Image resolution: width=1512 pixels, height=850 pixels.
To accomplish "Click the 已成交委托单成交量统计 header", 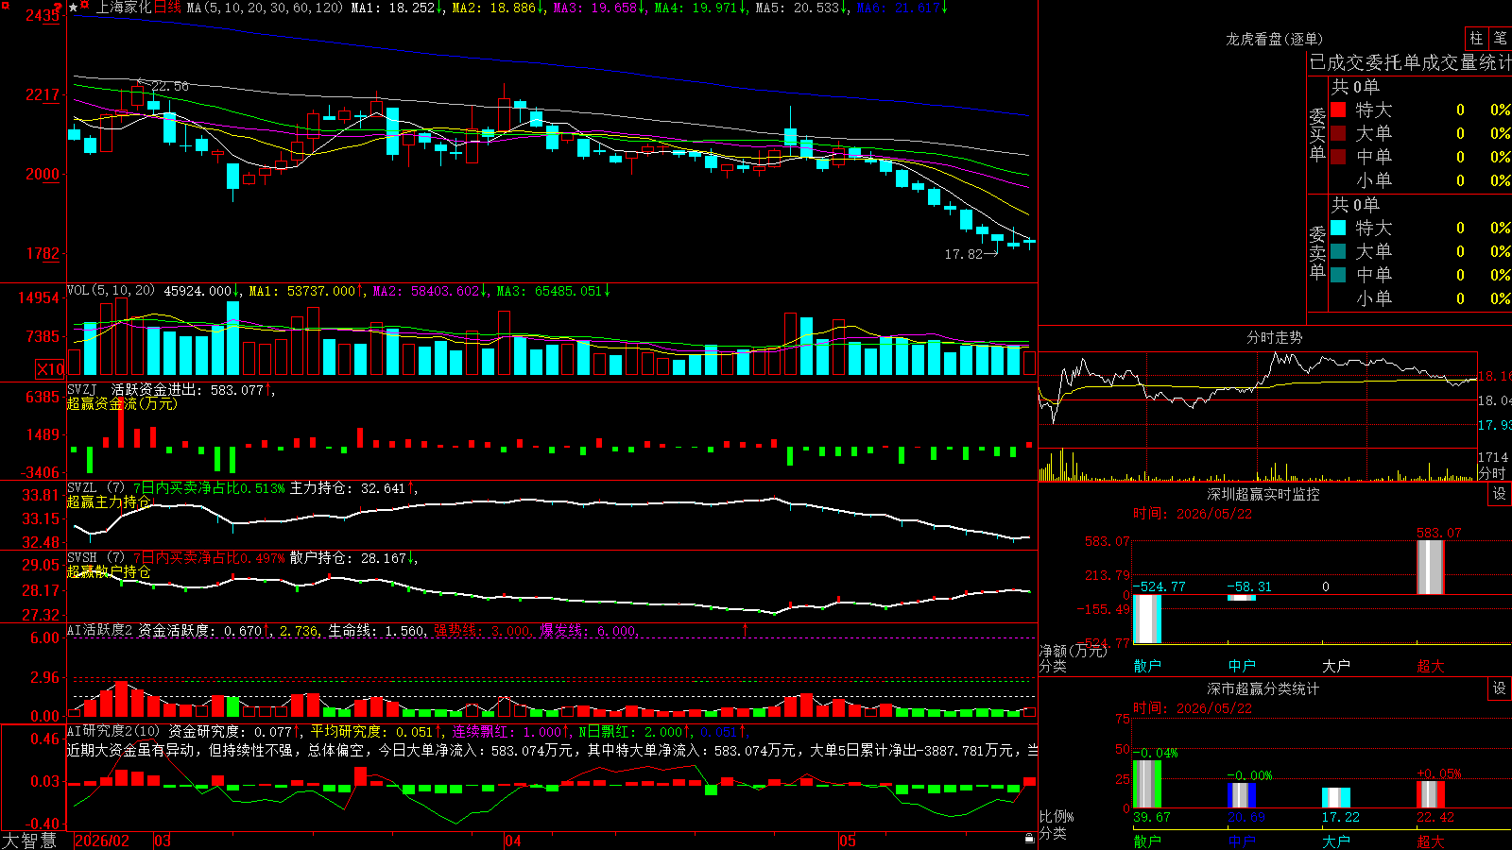I will pos(1410,62).
